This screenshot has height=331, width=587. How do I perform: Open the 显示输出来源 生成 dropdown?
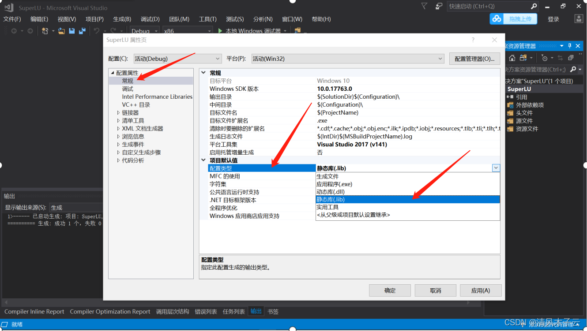point(76,207)
